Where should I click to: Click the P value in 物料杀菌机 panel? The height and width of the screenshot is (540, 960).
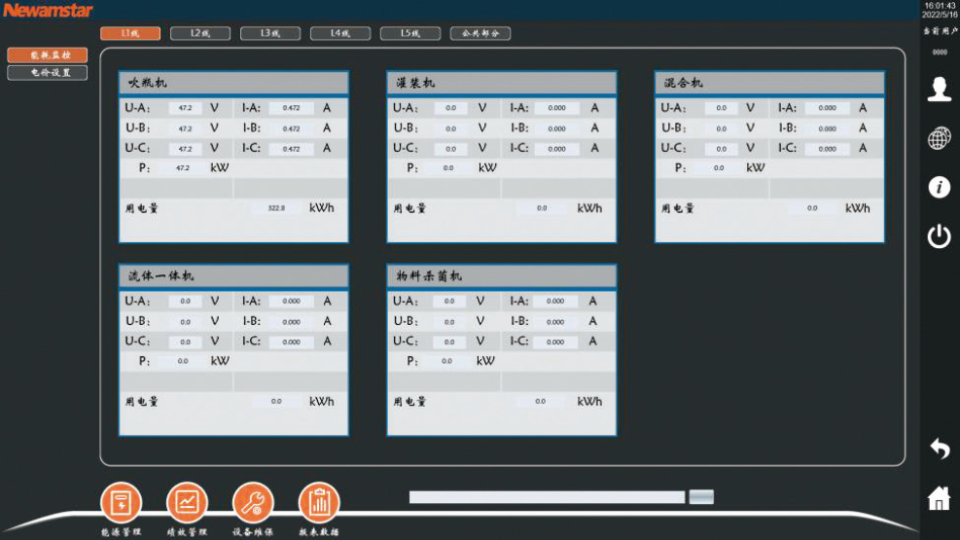pos(447,361)
